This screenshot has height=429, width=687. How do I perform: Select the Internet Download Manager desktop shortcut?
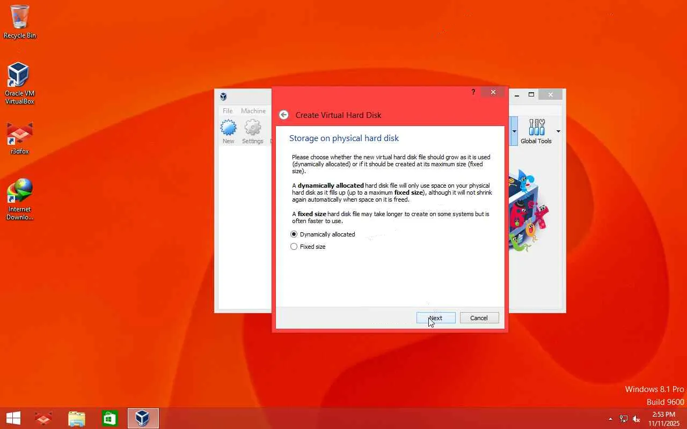20,199
